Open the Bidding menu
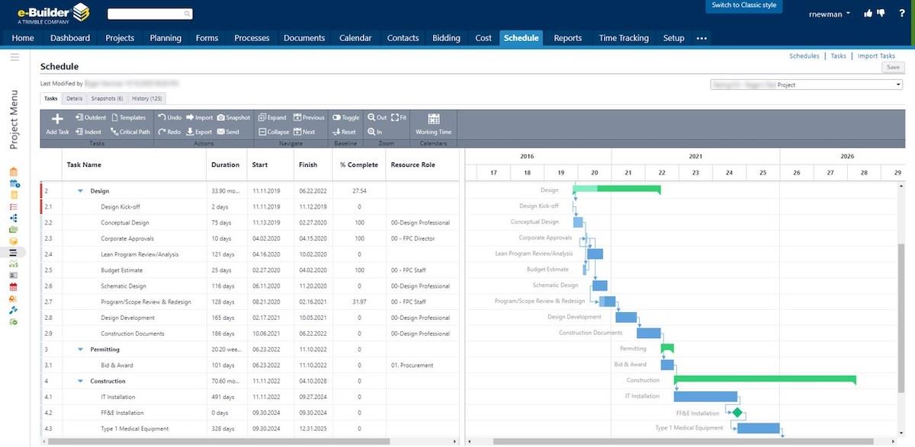The width and height of the screenshot is (915, 447). [446, 38]
